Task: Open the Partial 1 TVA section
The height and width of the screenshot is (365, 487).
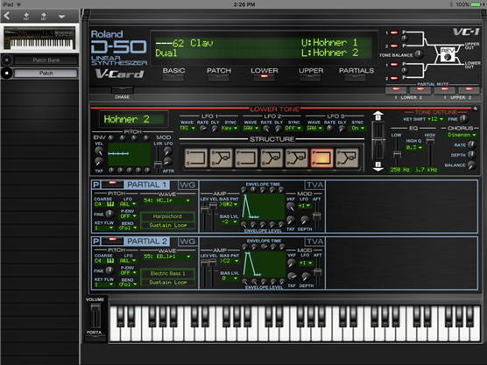Action: pos(314,185)
